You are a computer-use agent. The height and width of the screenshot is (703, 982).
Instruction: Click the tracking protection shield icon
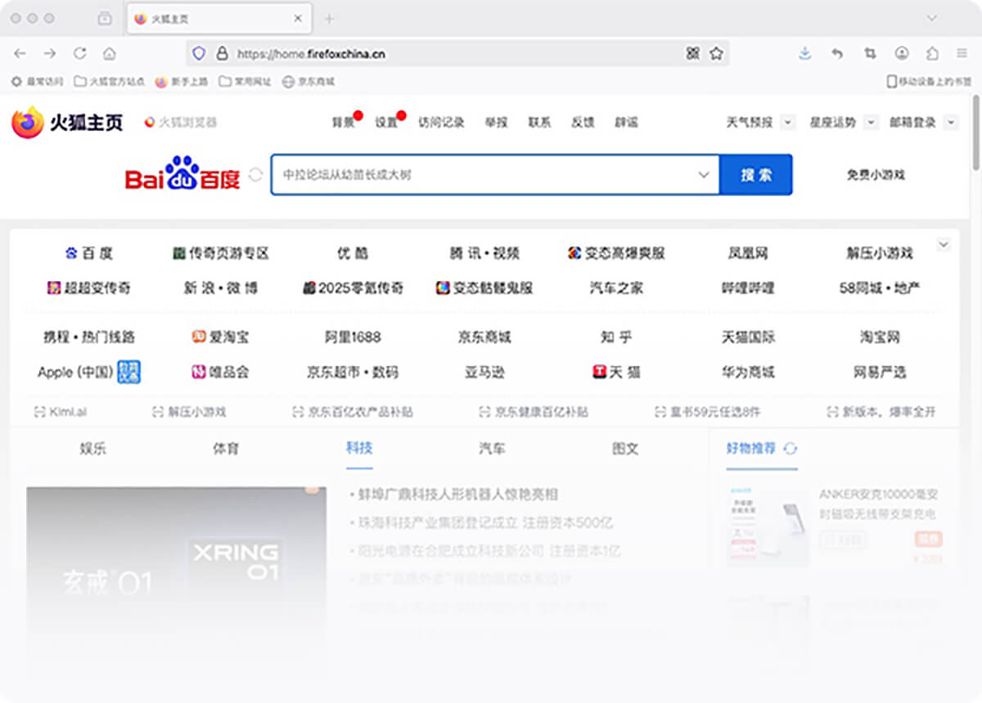click(199, 54)
